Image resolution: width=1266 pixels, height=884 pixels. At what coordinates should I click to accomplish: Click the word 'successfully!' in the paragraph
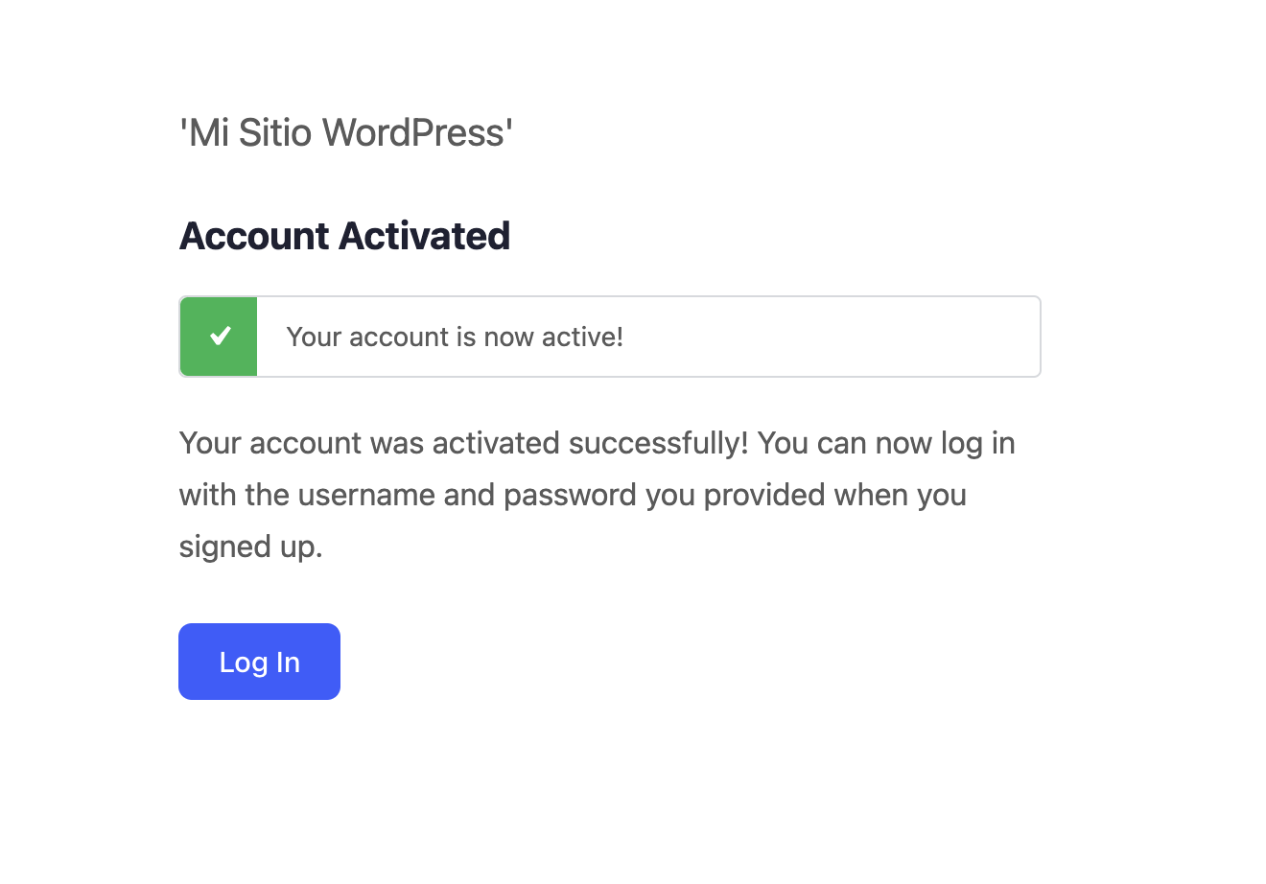[x=658, y=443]
